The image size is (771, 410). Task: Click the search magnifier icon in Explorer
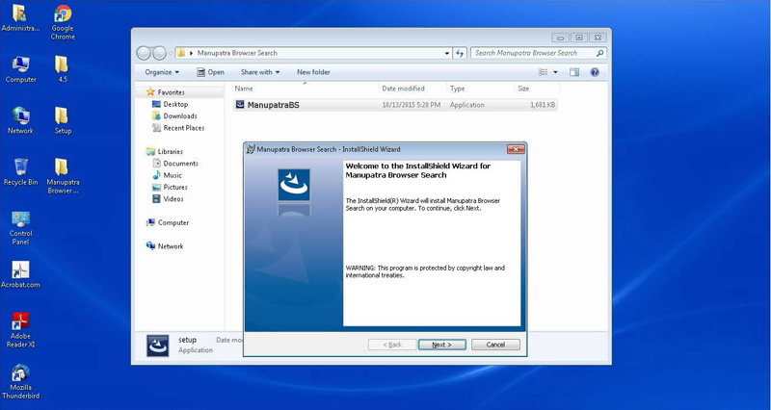599,53
